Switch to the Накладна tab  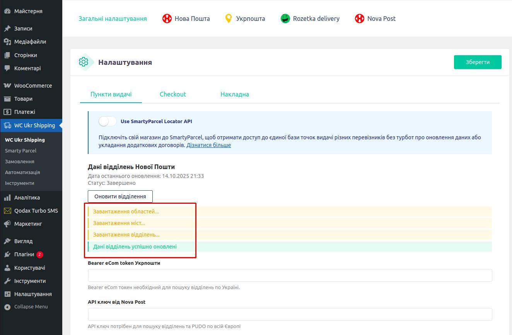pos(234,94)
